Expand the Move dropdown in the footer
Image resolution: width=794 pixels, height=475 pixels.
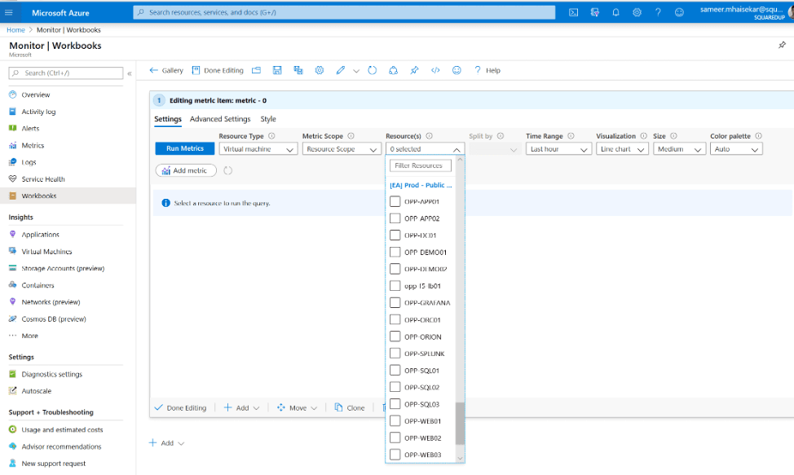click(x=298, y=407)
